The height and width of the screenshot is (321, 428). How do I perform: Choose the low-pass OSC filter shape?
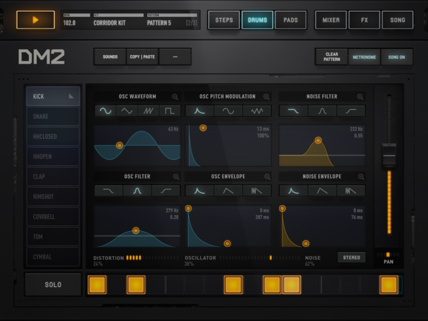coord(109,190)
